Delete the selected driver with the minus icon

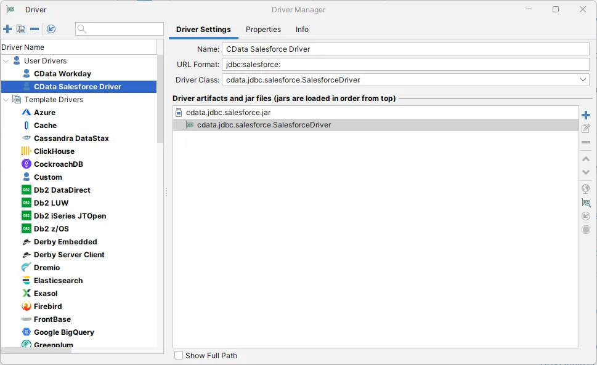(36, 29)
